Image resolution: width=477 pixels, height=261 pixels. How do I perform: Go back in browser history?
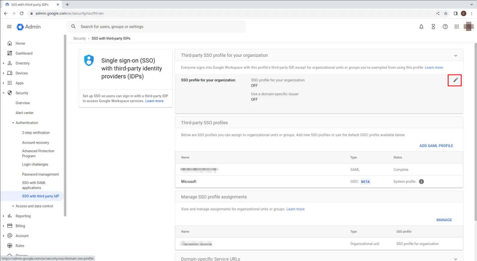click(6, 13)
